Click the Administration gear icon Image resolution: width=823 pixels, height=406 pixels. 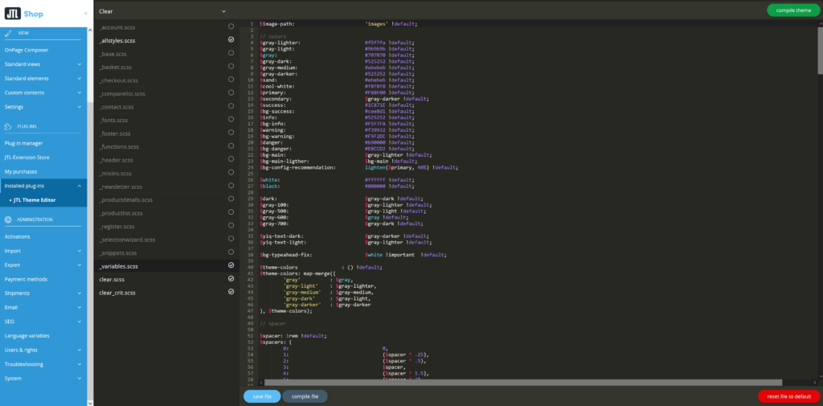[x=9, y=219]
